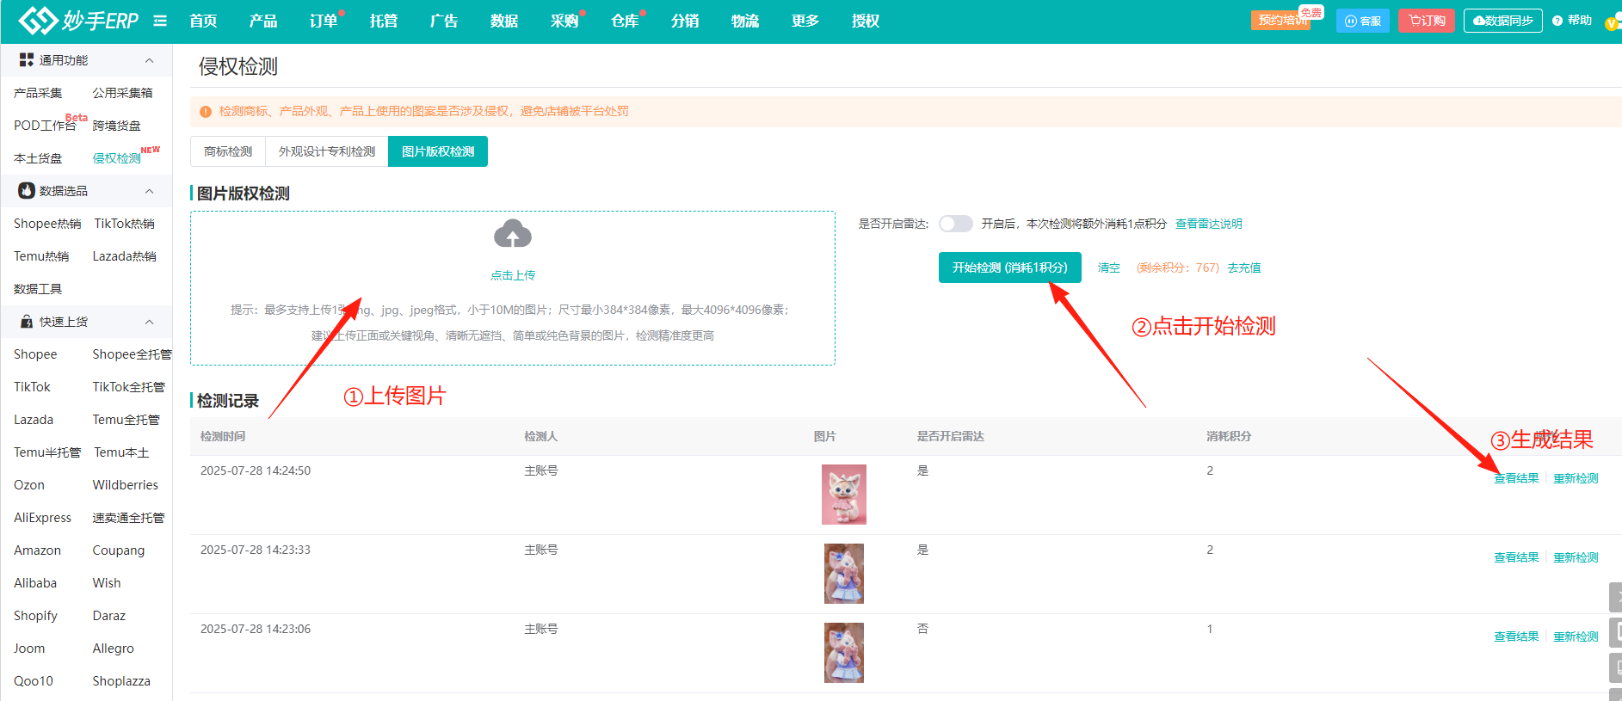Viewport: 1622px width, 701px height.
Task: Collapse the 通用功能 section chevron
Action: pyautogui.click(x=150, y=60)
